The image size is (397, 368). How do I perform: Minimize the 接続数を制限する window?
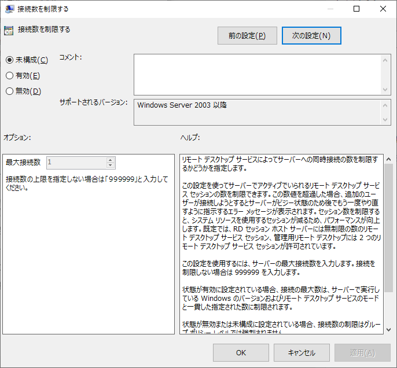(x=330, y=9)
